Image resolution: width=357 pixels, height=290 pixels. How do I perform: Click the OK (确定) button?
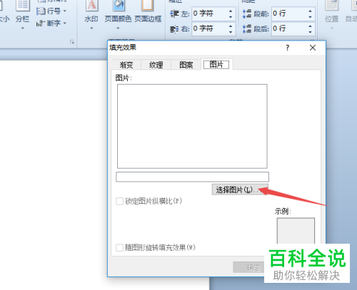tap(248, 267)
